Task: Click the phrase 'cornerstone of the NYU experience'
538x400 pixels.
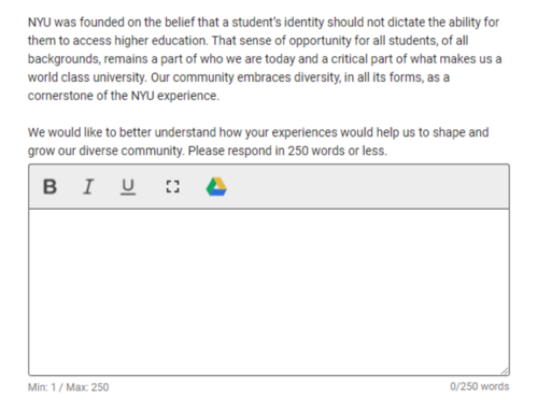Action: 123,96
